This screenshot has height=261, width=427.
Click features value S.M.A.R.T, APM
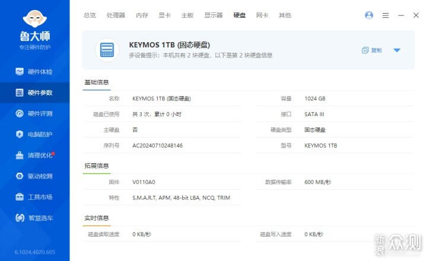tap(181, 198)
